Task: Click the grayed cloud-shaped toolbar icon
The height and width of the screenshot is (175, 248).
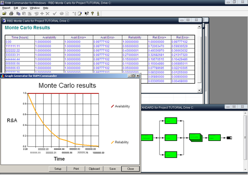Action: click(62, 14)
